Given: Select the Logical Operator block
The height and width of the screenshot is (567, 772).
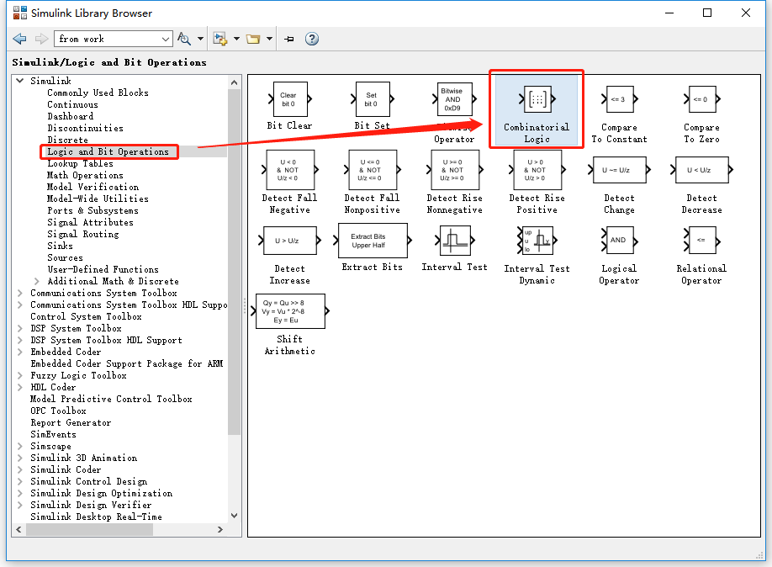Looking at the screenshot, I should point(620,241).
